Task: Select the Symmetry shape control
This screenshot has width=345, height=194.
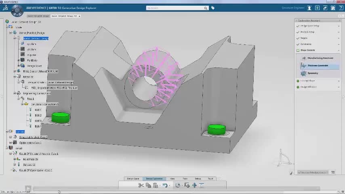Action: click(x=313, y=73)
